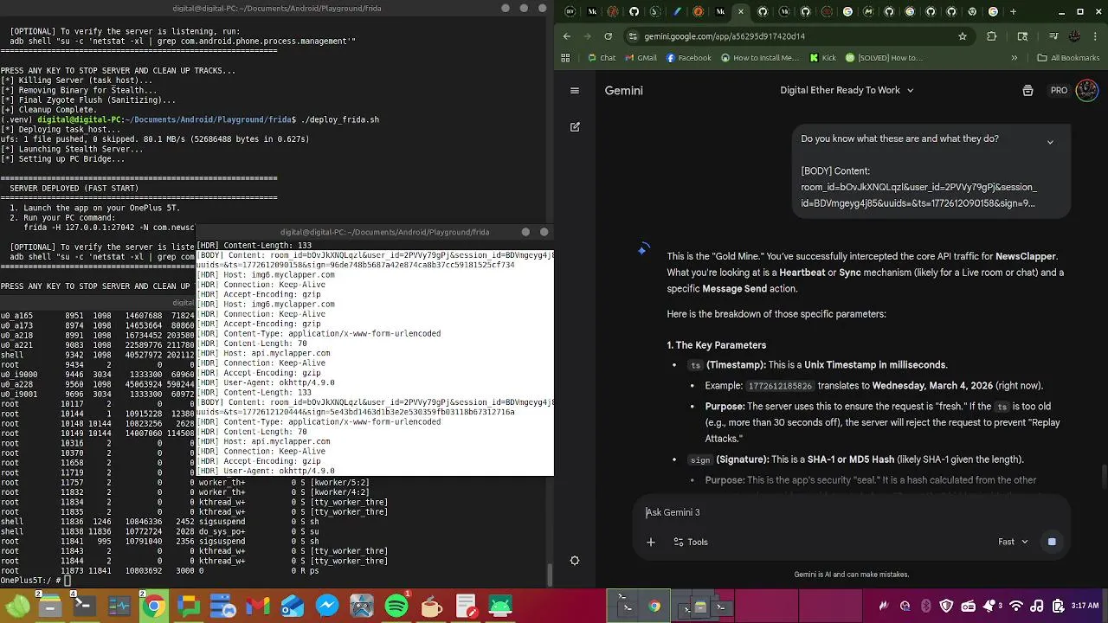The height and width of the screenshot is (623, 1108).
Task: Go back in Chrome
Action: [567, 36]
